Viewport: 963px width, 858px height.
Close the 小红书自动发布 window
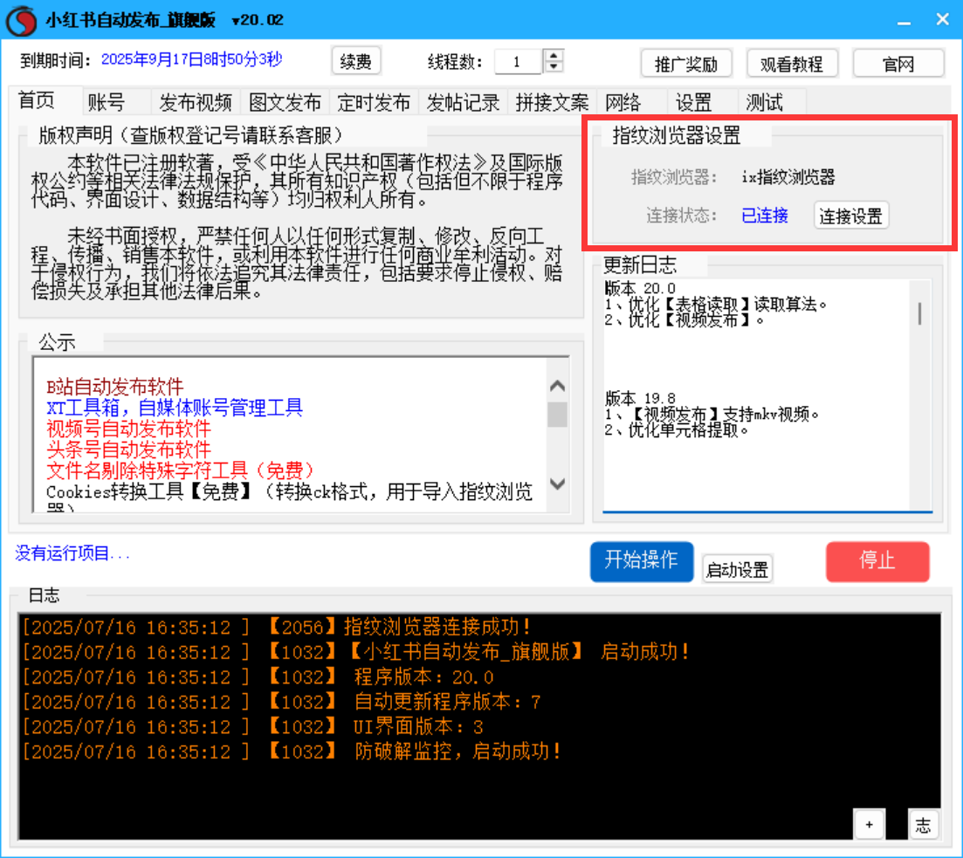pos(942,20)
